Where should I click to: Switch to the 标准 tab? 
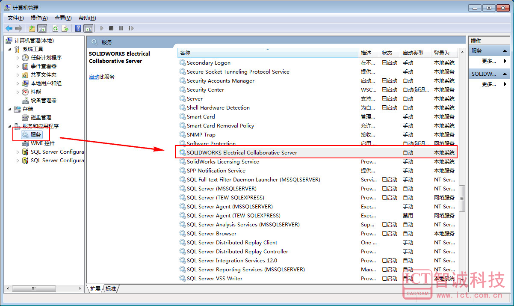pyautogui.click(x=111, y=288)
